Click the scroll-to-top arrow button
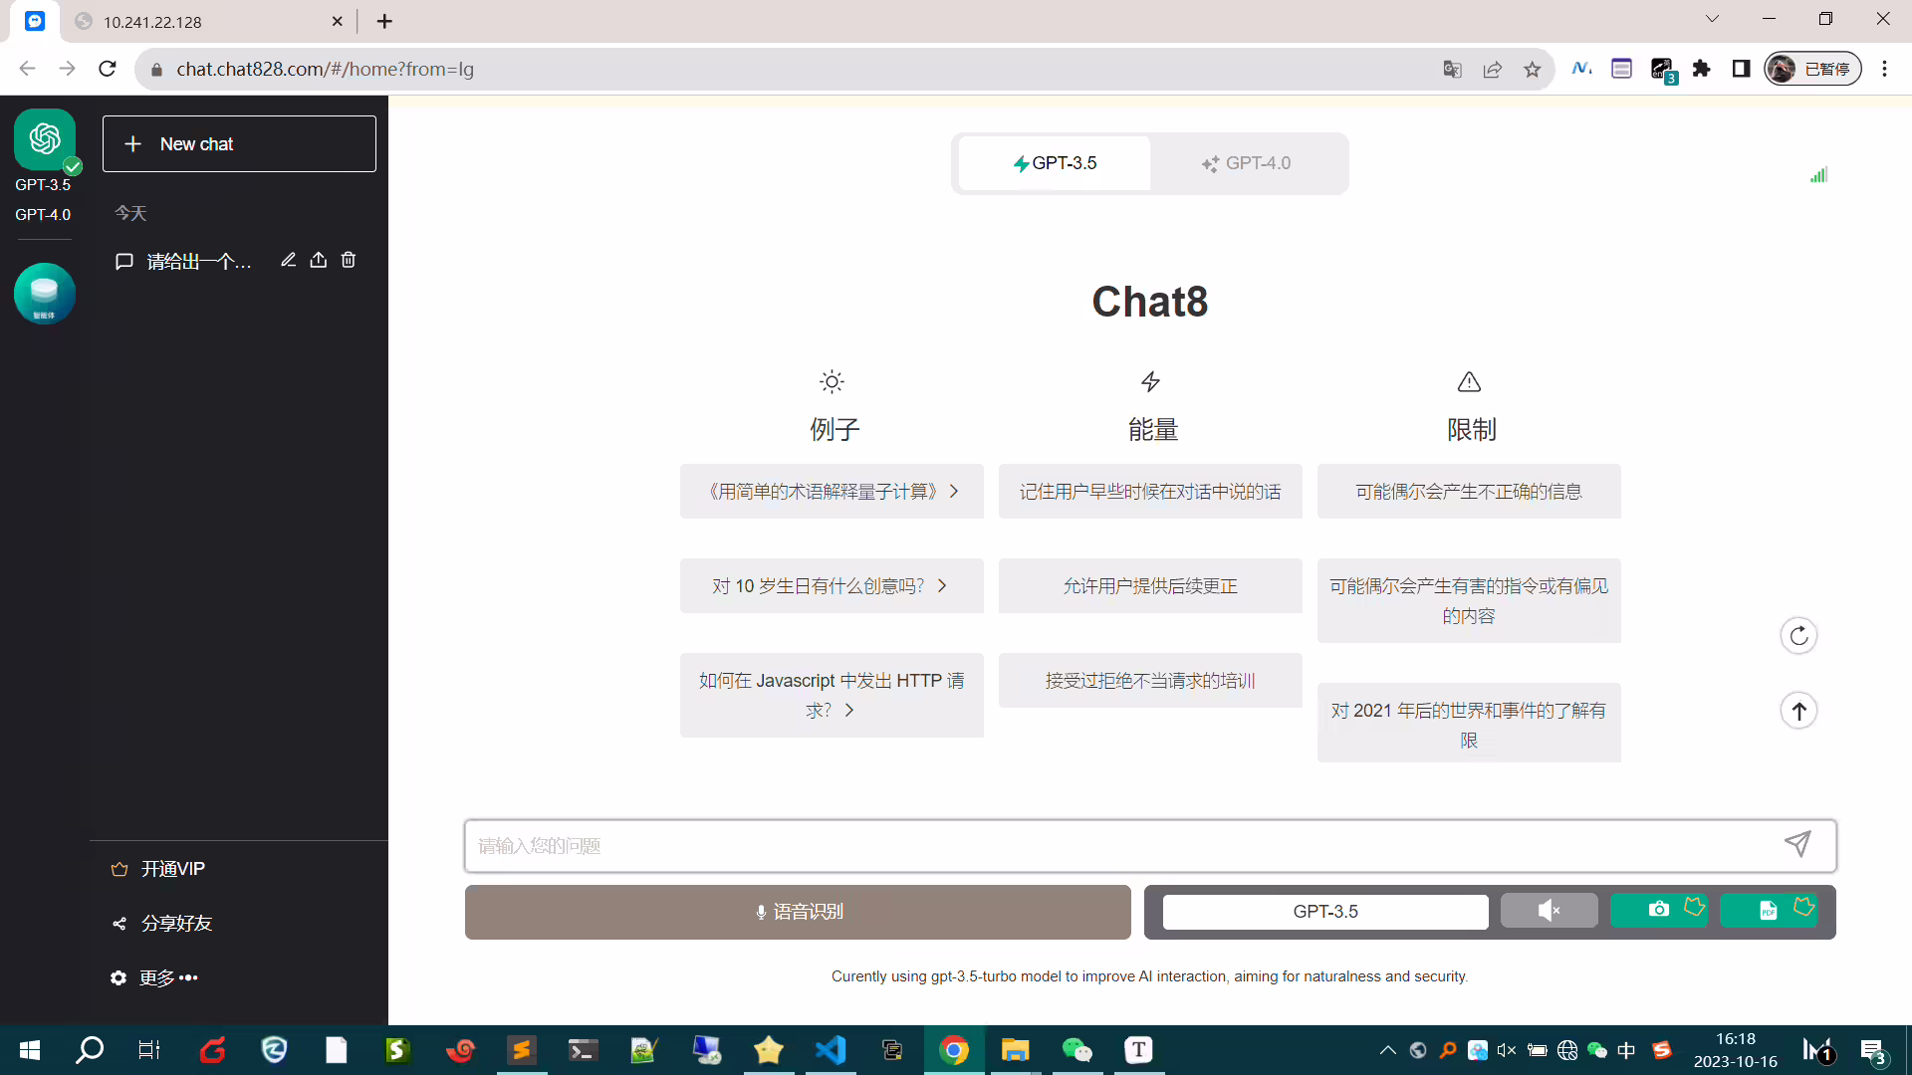This screenshot has width=1912, height=1075. point(1798,711)
